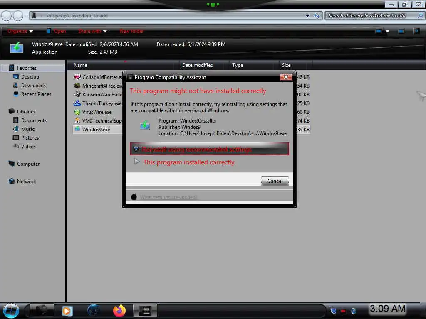Image resolution: width=426 pixels, height=319 pixels.
Task: Select CollabVMBotter.exe file icon
Action: click(x=77, y=77)
